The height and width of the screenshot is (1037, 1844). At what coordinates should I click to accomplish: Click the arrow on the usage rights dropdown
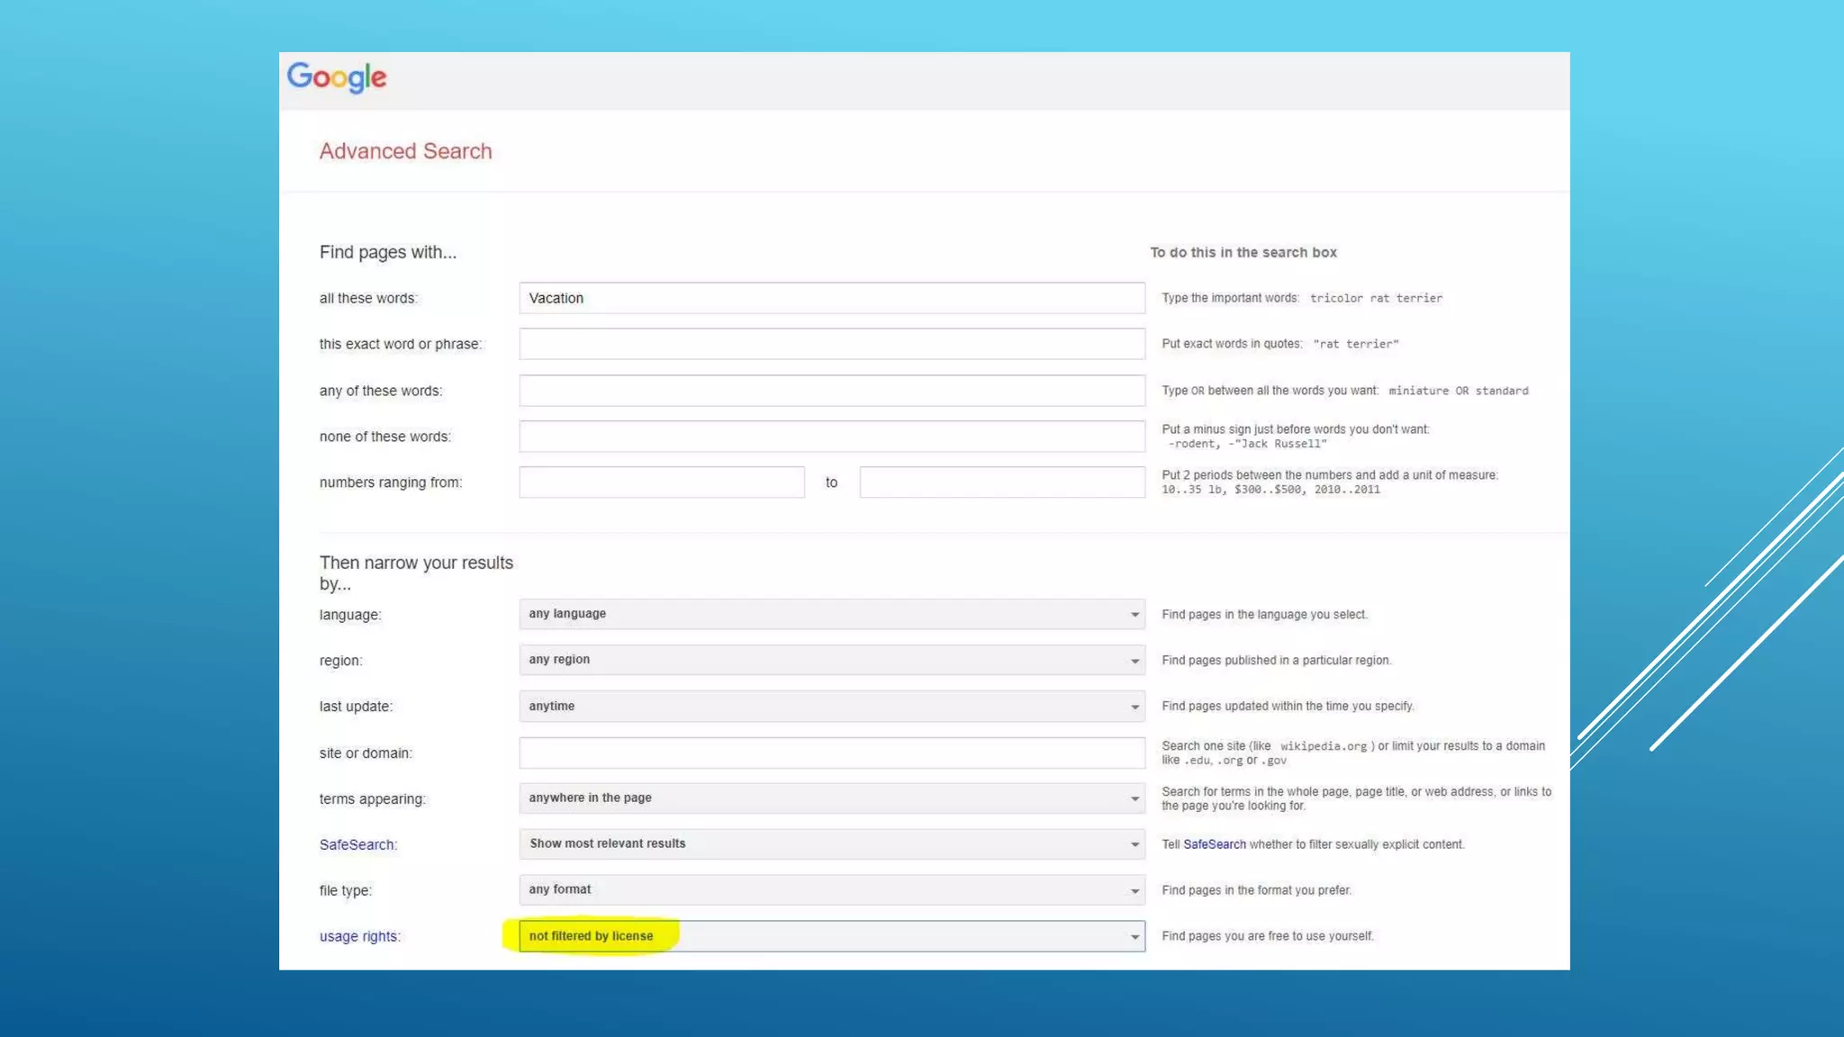1134,937
